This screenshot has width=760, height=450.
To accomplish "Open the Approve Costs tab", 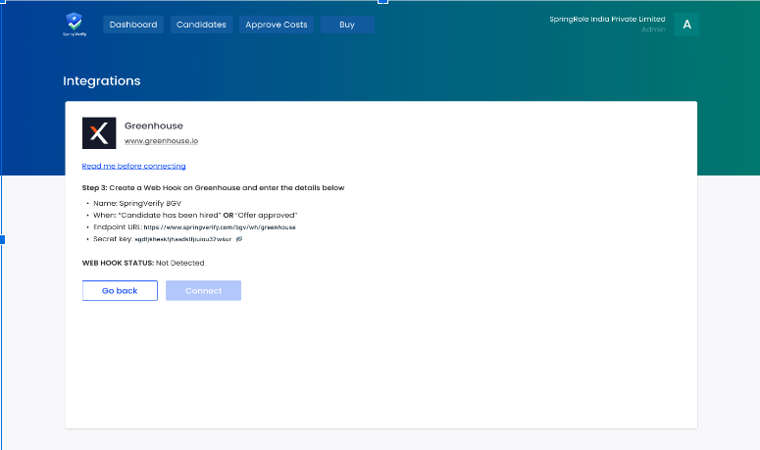I will (x=277, y=25).
